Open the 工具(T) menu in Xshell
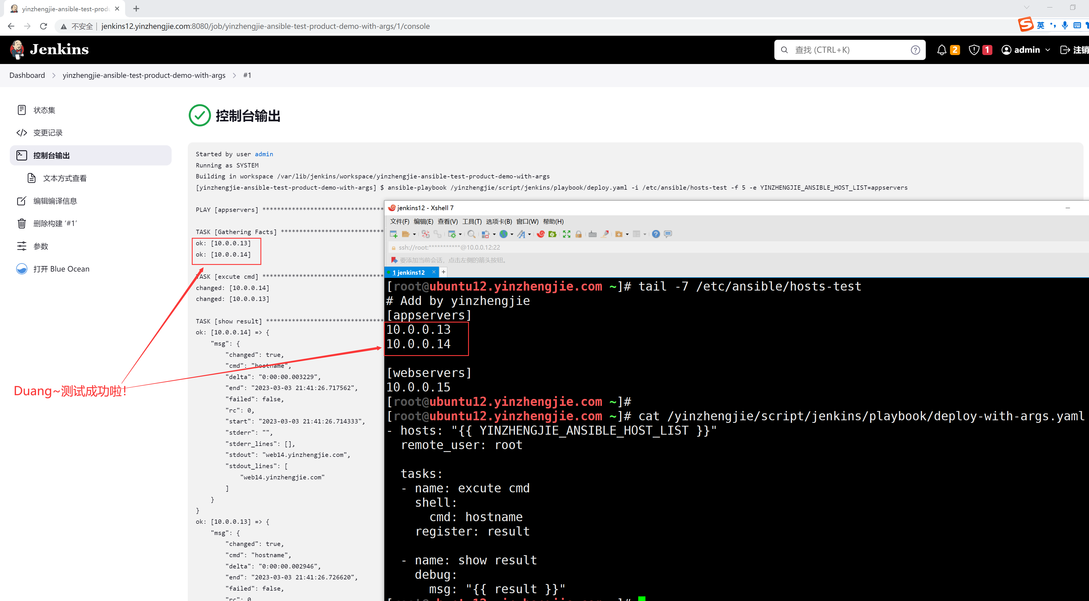Viewport: 1089px width, 601px height. pyautogui.click(x=472, y=221)
